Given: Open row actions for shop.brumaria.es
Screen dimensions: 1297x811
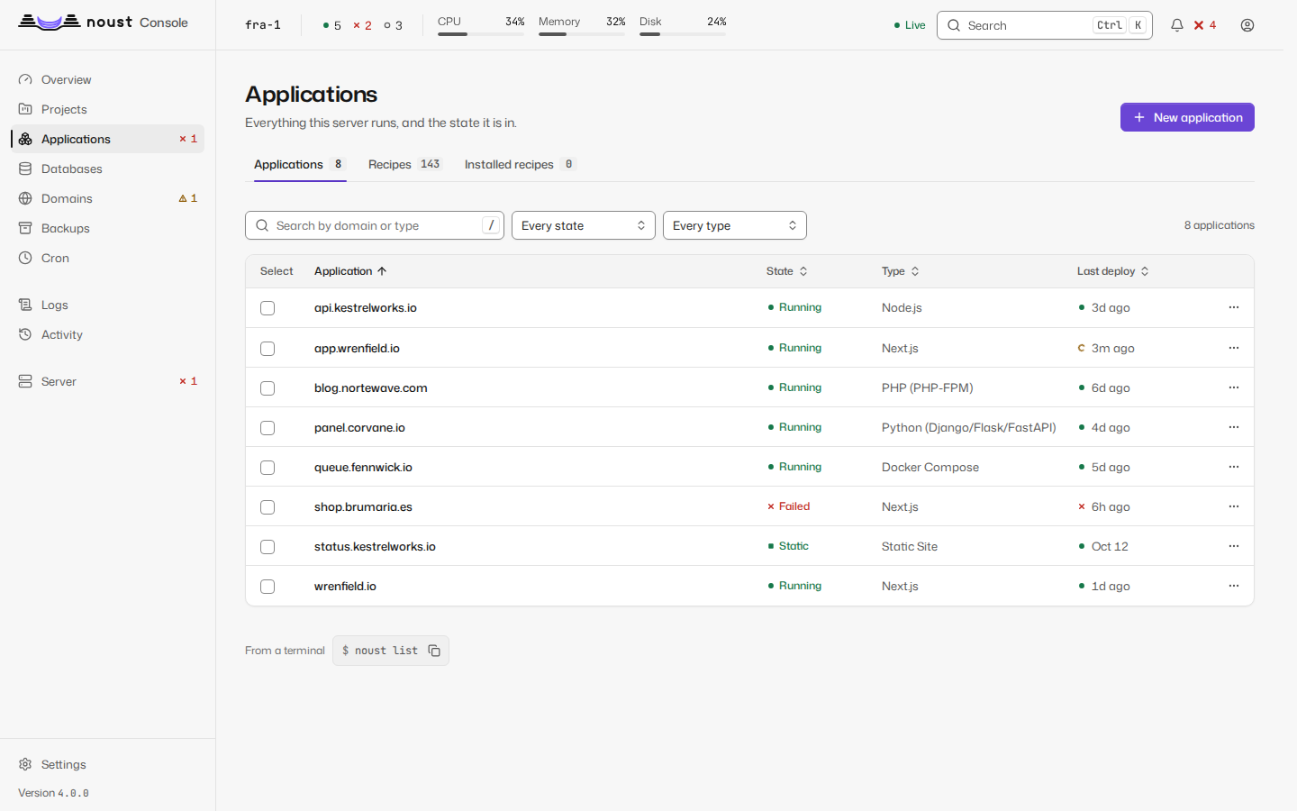Looking at the screenshot, I should 1234,506.
